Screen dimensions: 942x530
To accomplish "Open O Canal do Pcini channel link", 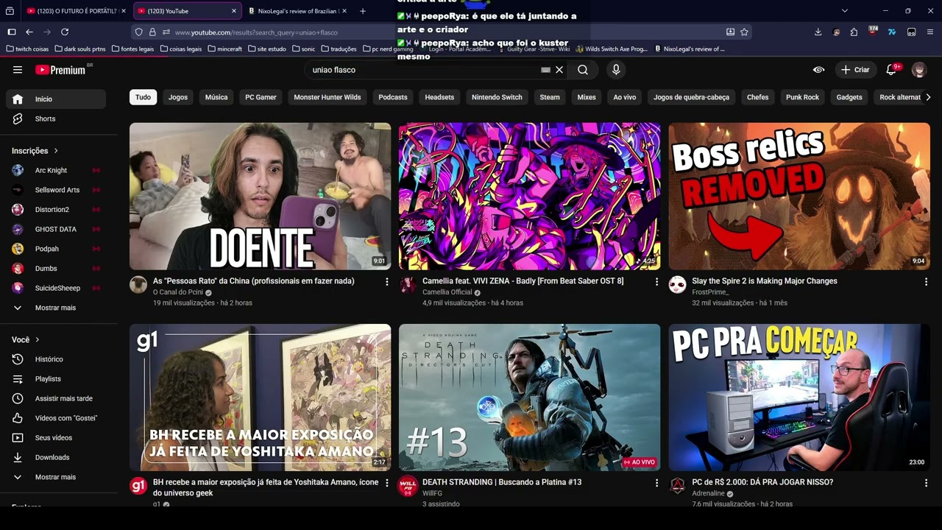I will [178, 292].
